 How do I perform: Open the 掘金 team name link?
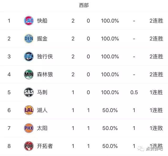coord(42,39)
